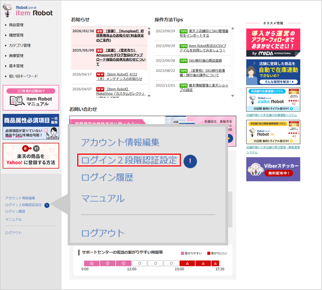Select ログイン履歴 in the enlarged popup

107,177
